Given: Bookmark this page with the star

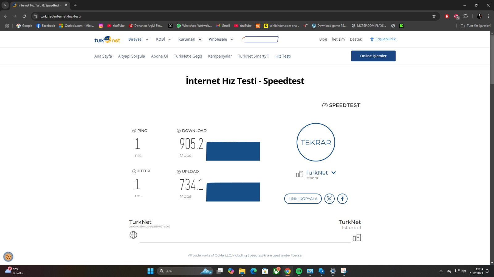Looking at the screenshot, I should pyautogui.click(x=434, y=16).
